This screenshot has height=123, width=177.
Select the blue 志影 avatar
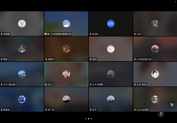coord(111,24)
